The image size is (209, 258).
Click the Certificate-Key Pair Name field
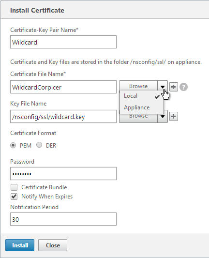[63, 42]
